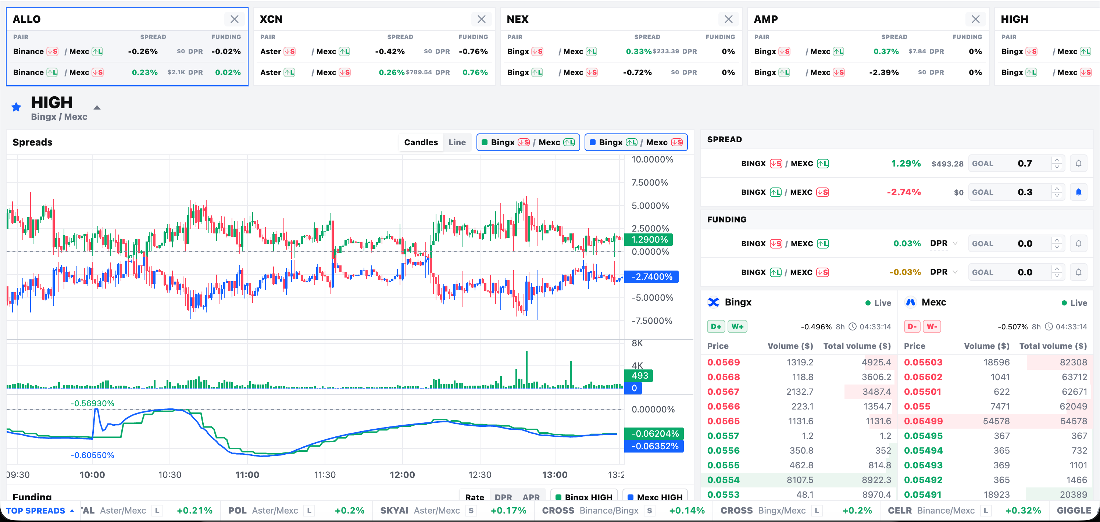
Task: Click the Mexc long badge in NEX top row
Action: point(592,51)
